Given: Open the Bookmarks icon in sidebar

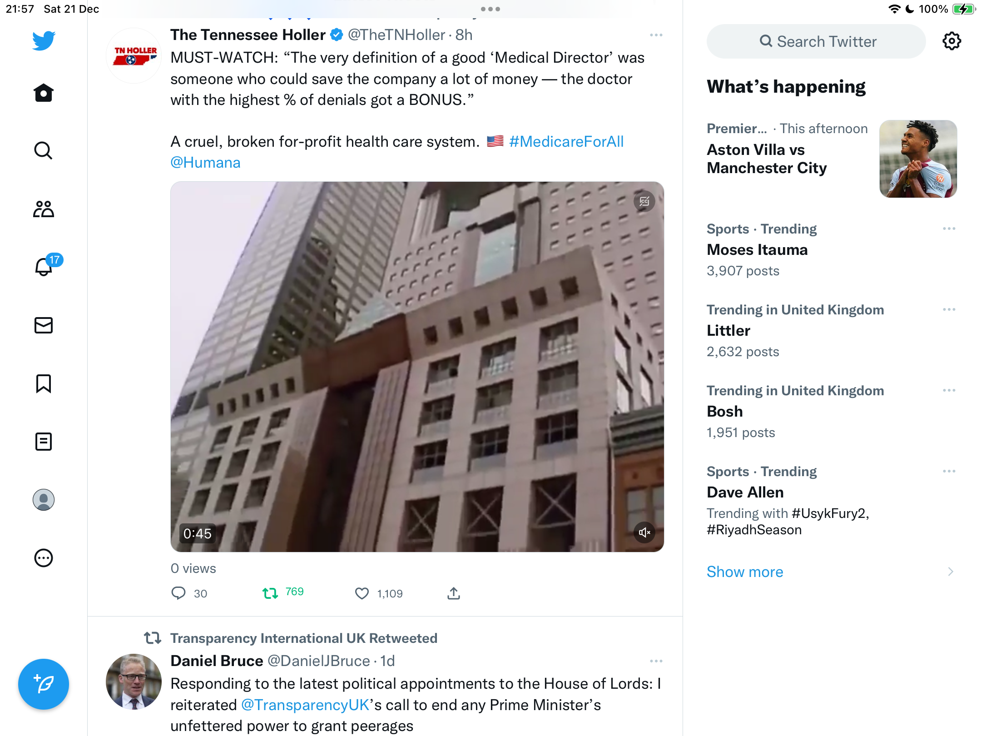Looking at the screenshot, I should [x=44, y=383].
